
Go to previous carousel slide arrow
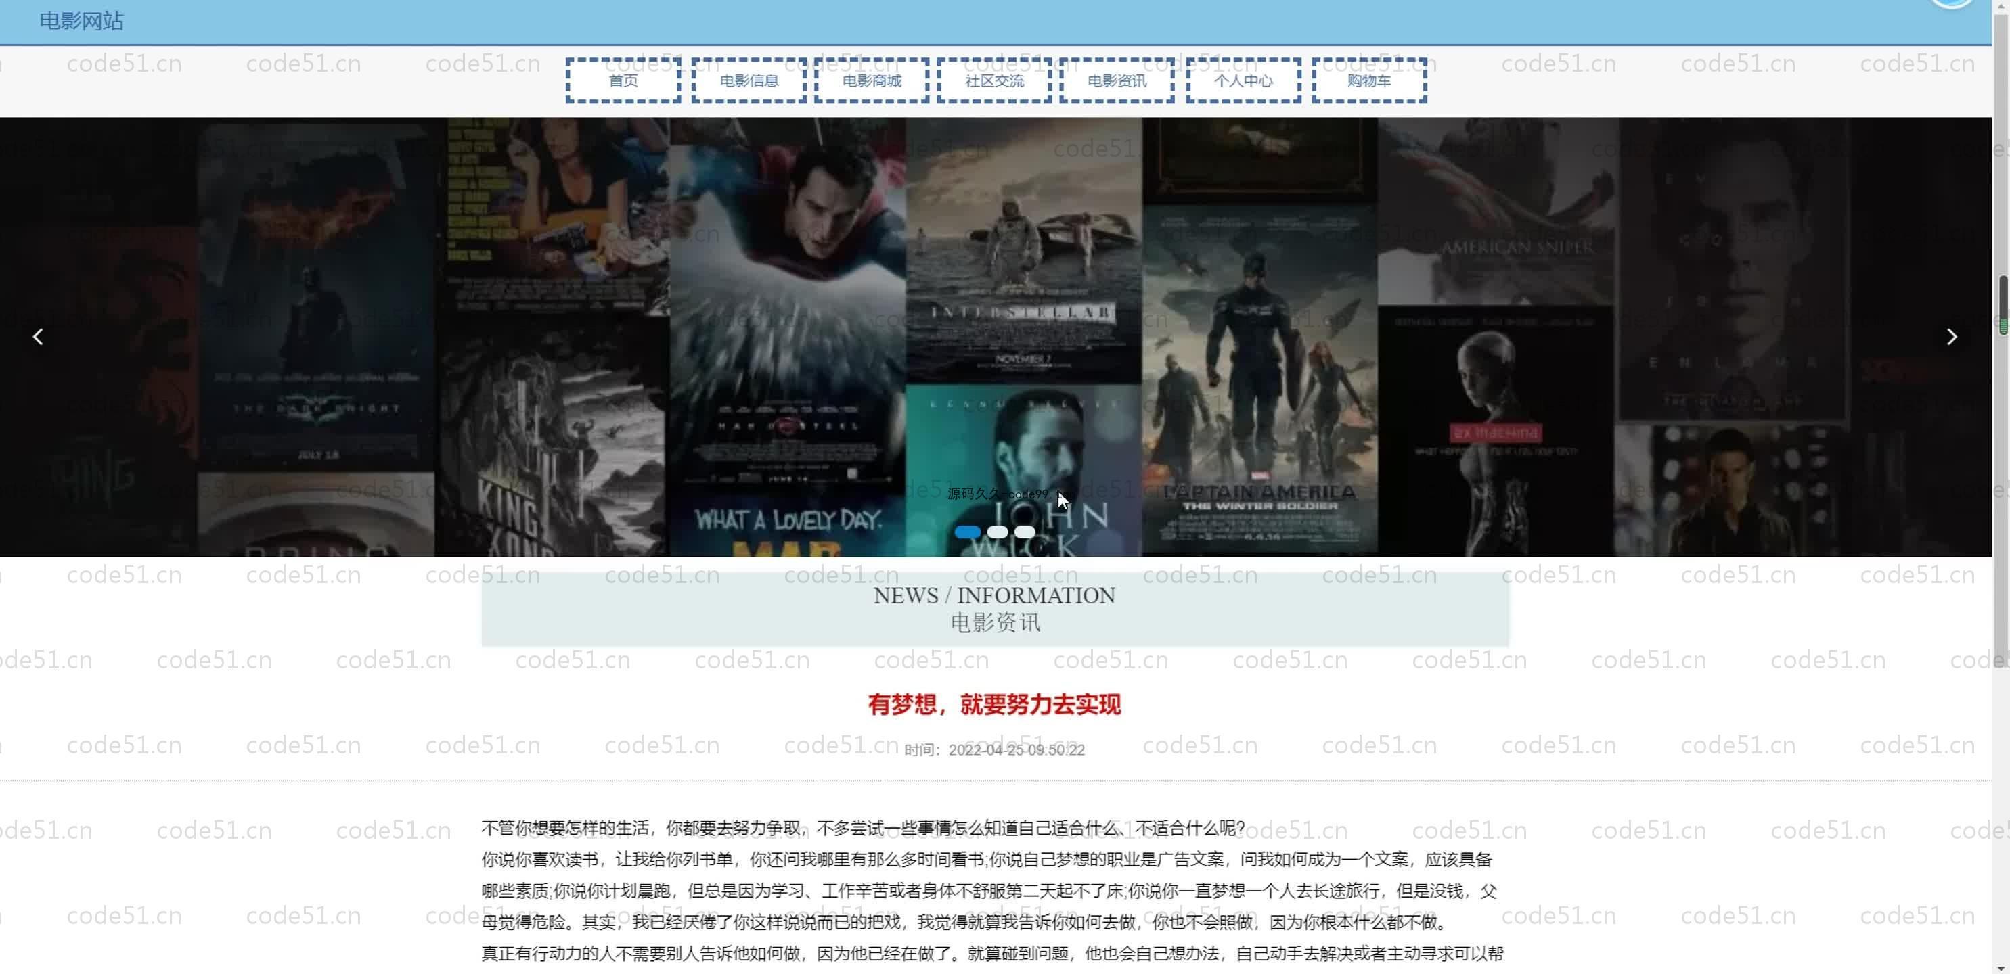point(37,337)
